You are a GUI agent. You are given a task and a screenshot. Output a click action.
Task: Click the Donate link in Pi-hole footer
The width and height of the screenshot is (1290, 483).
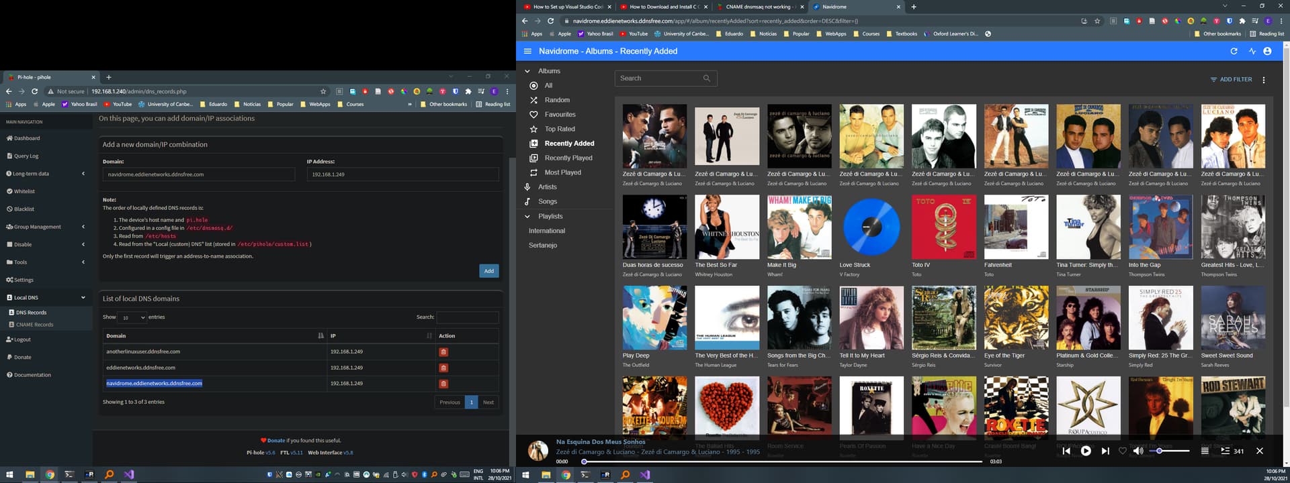[x=276, y=441]
